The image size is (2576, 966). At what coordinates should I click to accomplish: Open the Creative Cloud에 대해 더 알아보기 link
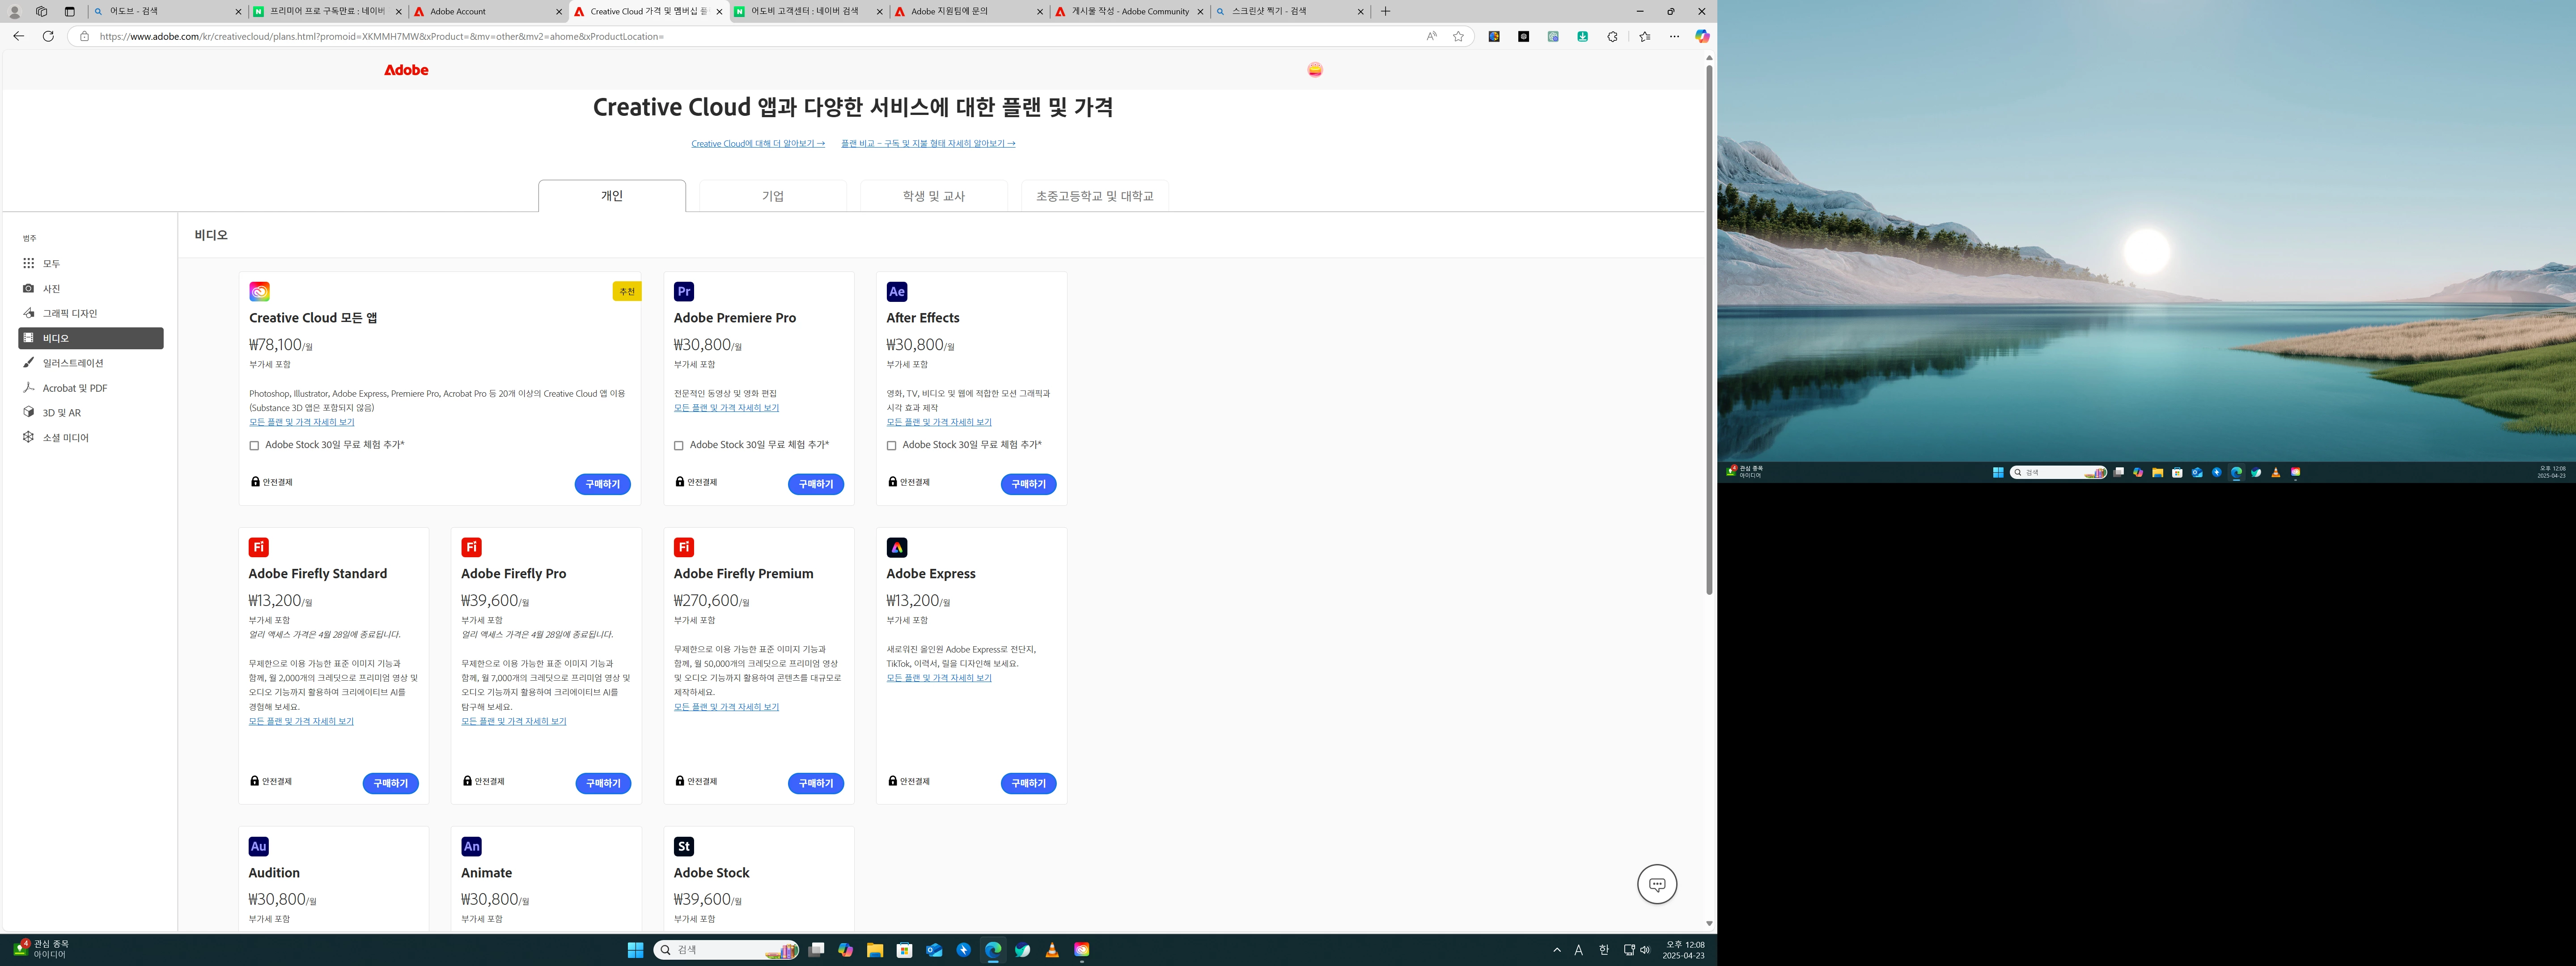click(x=757, y=144)
